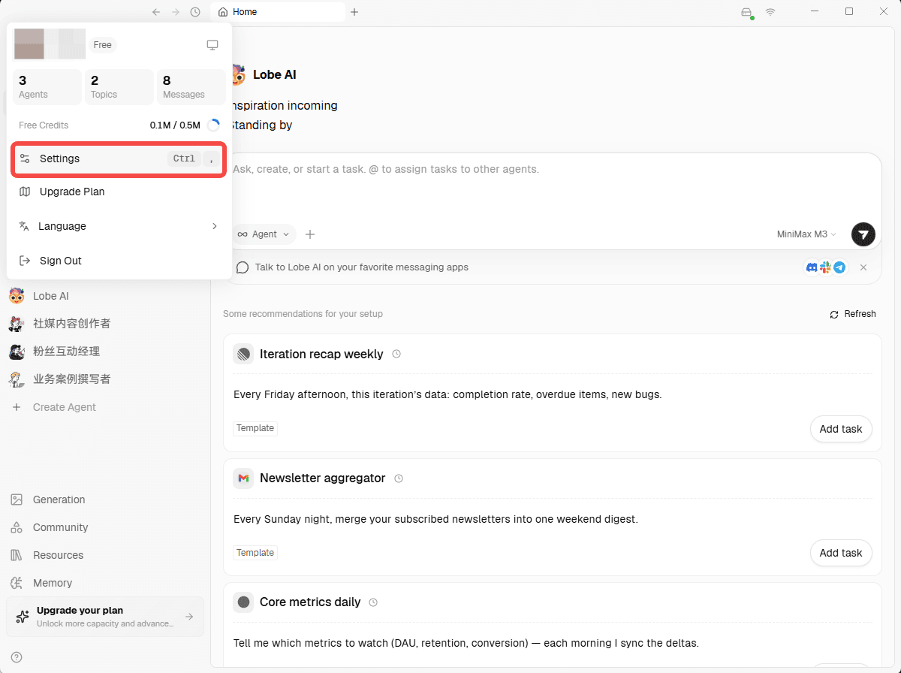Screen dimensions: 901x673
Task: Click Template tag under Newsletter aggregator
Action: click(255, 553)
